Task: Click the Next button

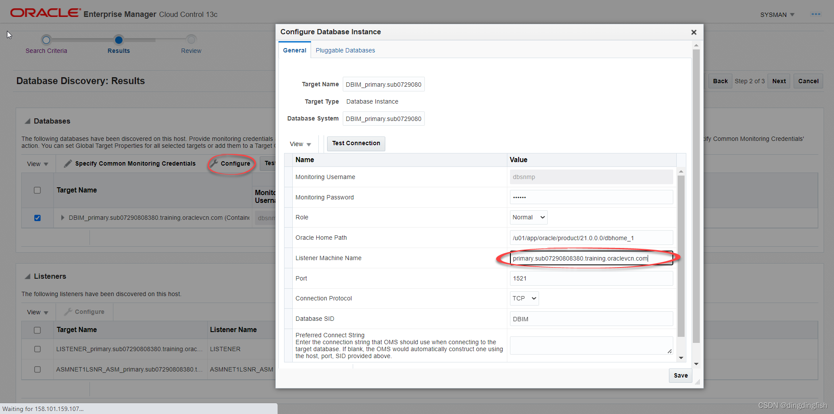Action: tap(779, 81)
